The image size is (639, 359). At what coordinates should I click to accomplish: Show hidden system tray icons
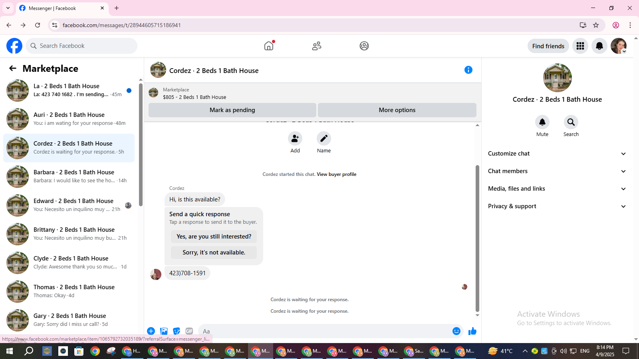coord(525,351)
